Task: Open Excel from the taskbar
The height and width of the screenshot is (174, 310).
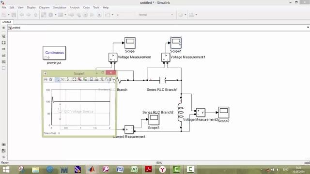Action: pos(134,170)
